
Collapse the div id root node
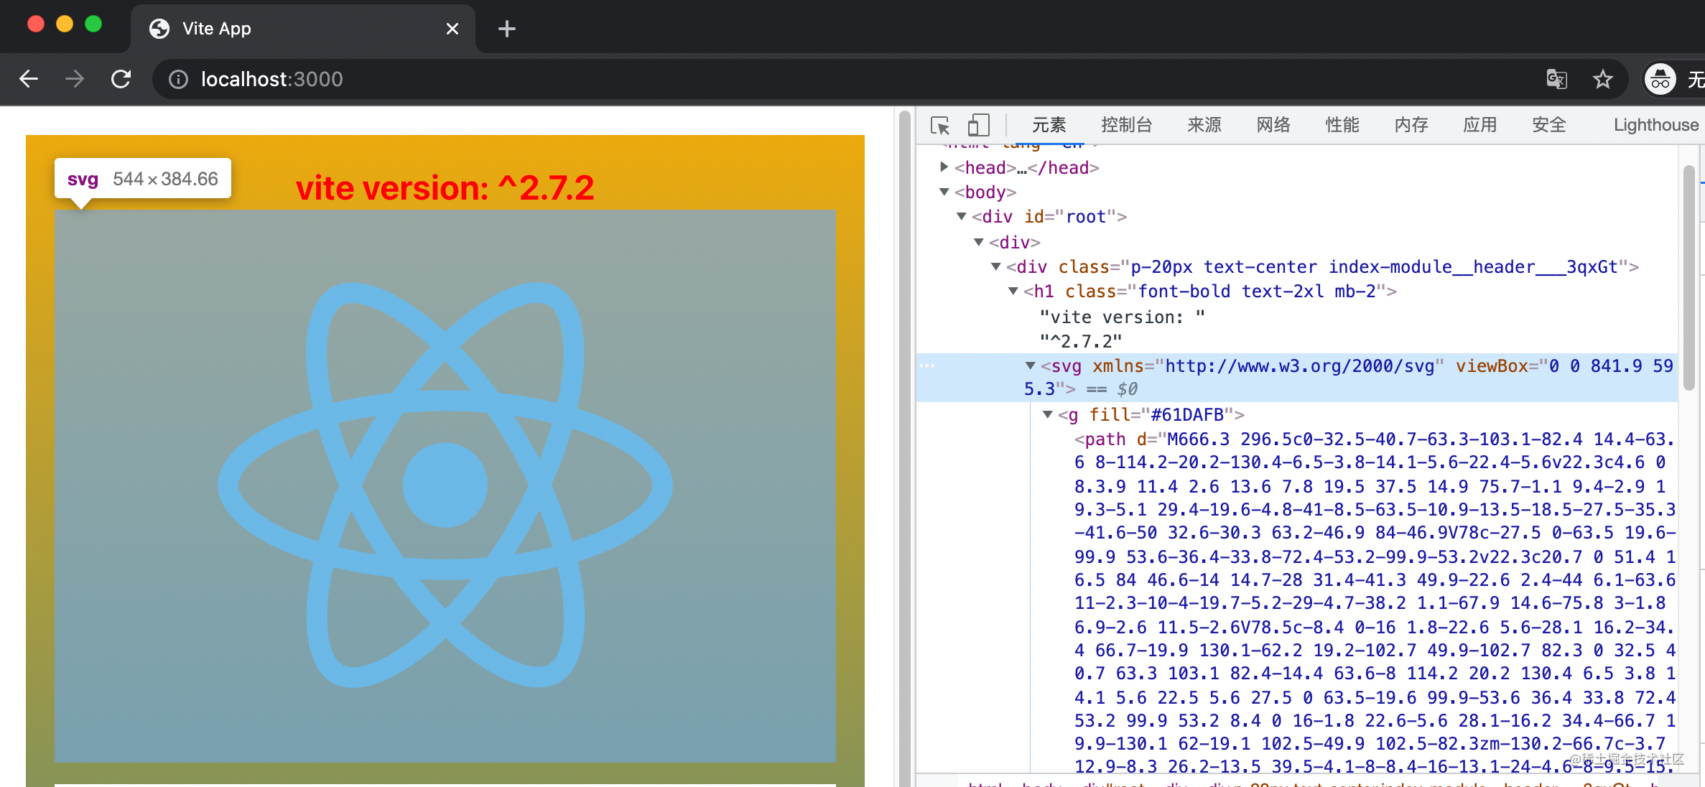tap(962, 216)
